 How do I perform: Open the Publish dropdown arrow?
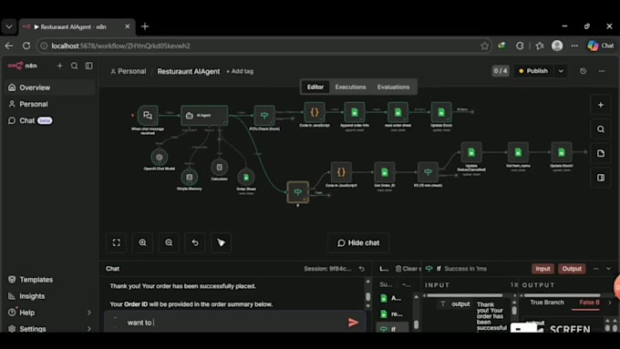click(561, 71)
